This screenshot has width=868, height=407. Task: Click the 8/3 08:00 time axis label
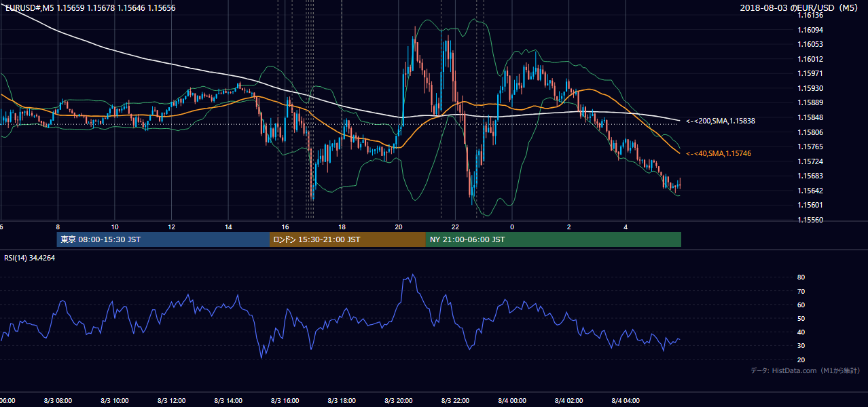click(57, 401)
